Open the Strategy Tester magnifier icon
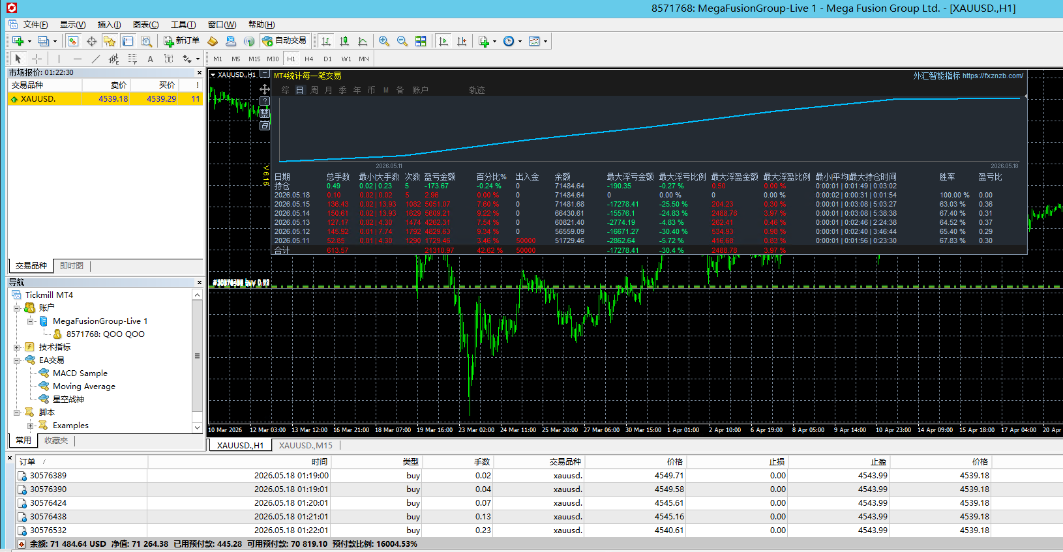This screenshot has height=552, width=1063. (147, 41)
